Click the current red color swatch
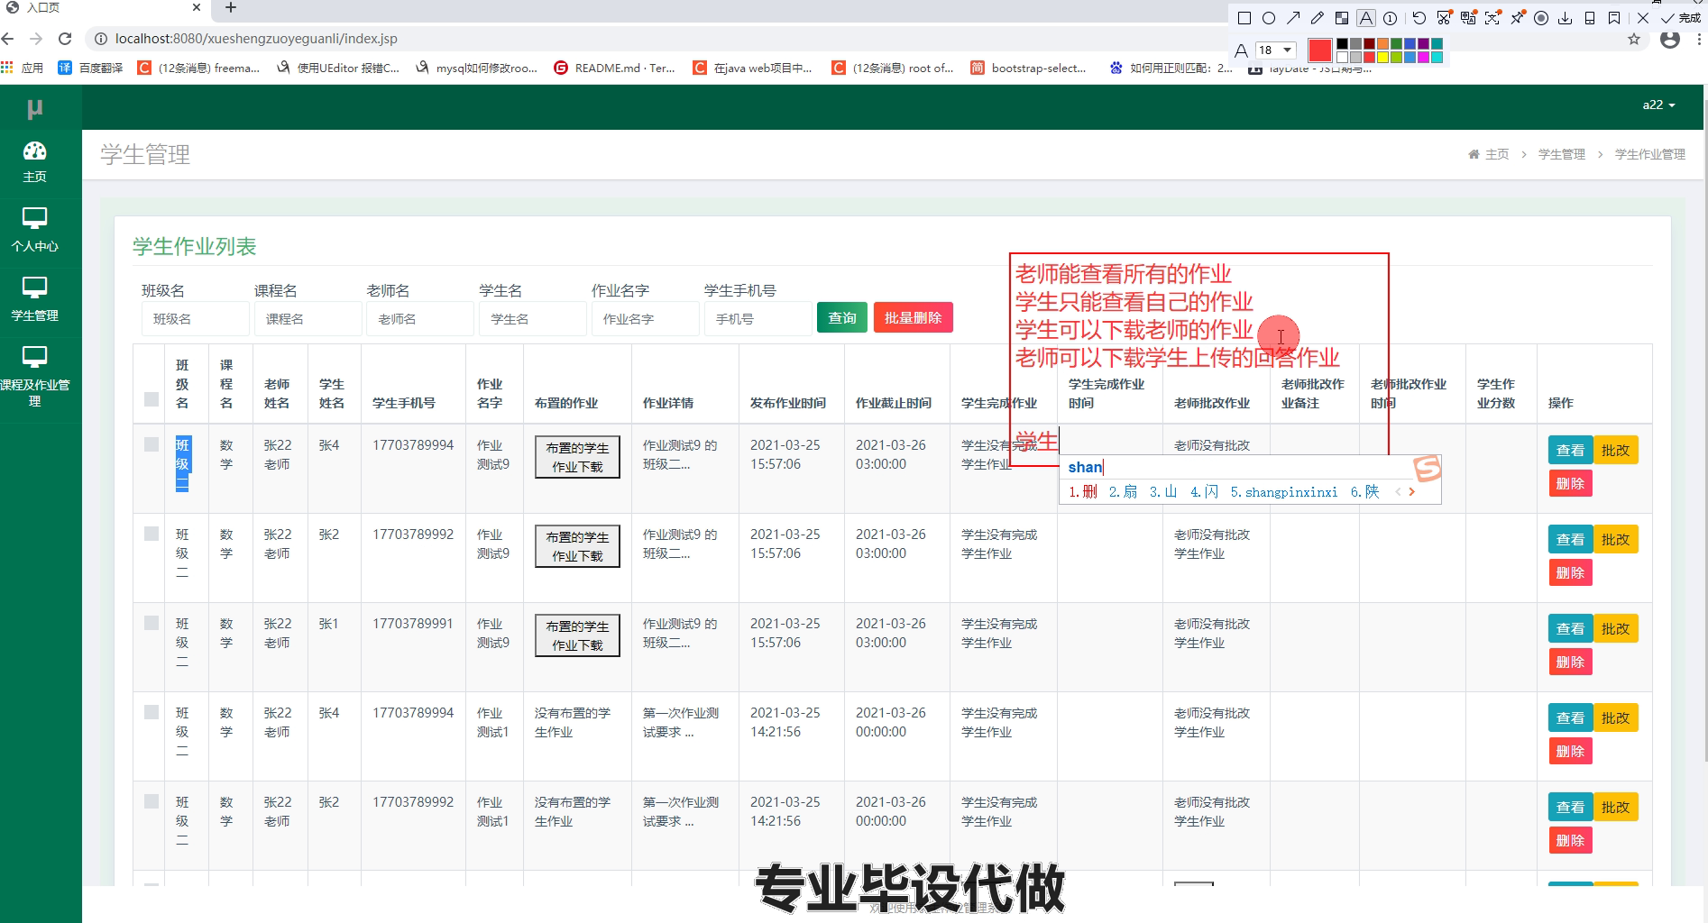The width and height of the screenshot is (1708, 923). tap(1320, 50)
